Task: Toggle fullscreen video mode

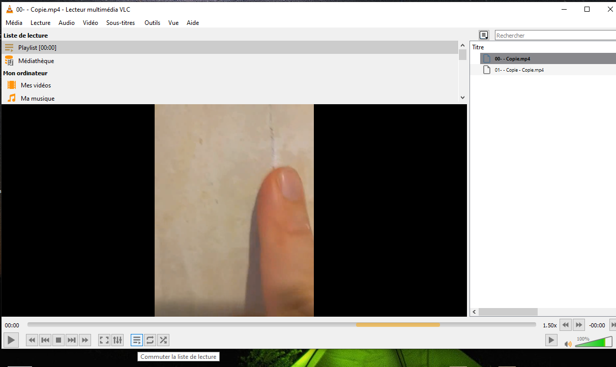Action: tap(104, 340)
